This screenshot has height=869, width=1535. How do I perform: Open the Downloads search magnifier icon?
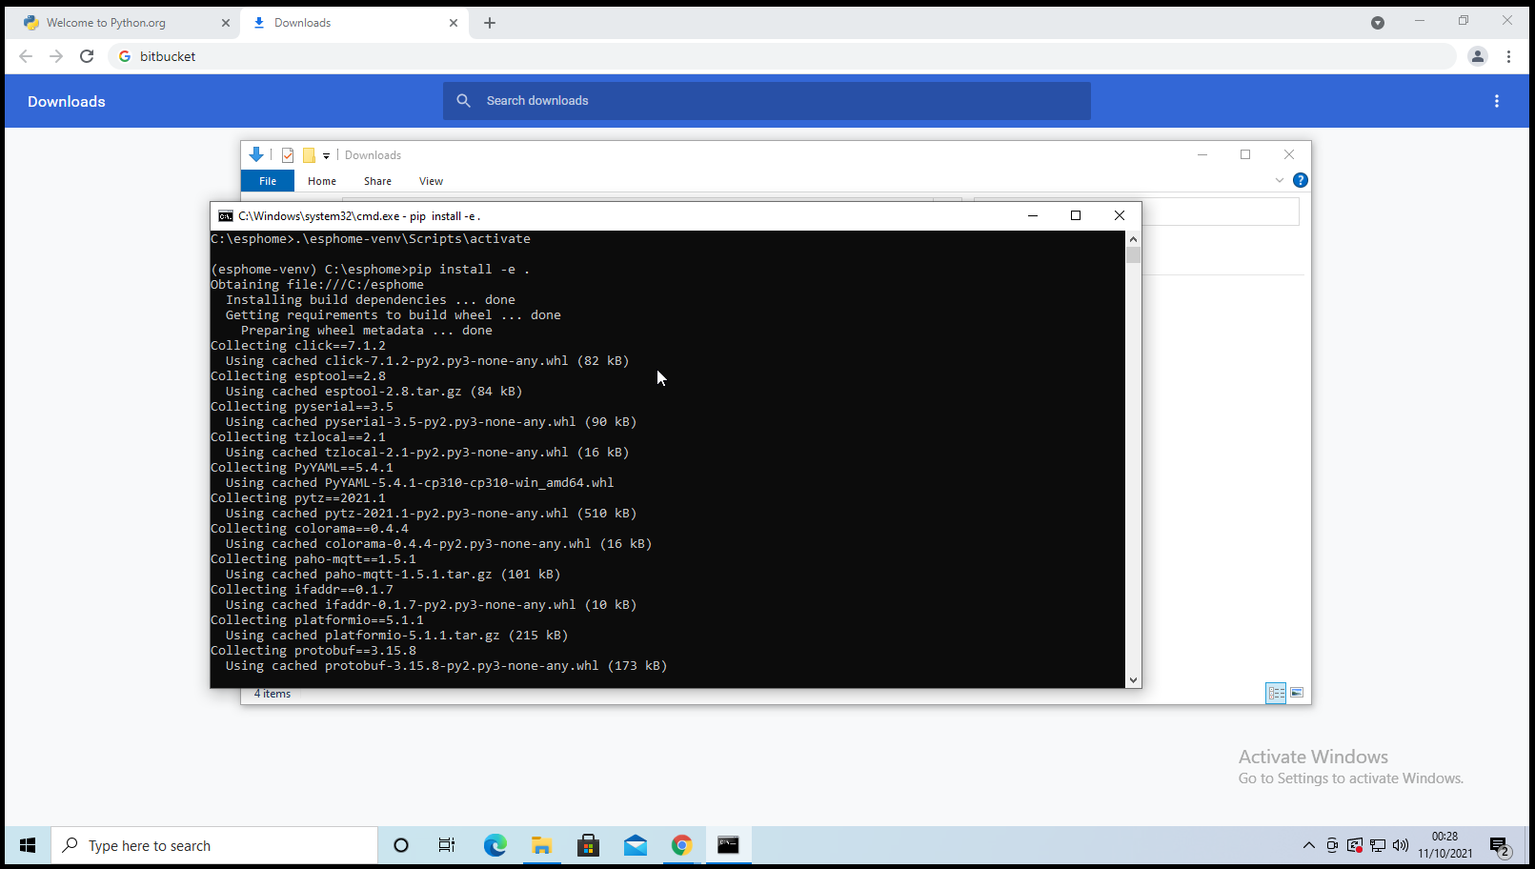click(x=463, y=100)
